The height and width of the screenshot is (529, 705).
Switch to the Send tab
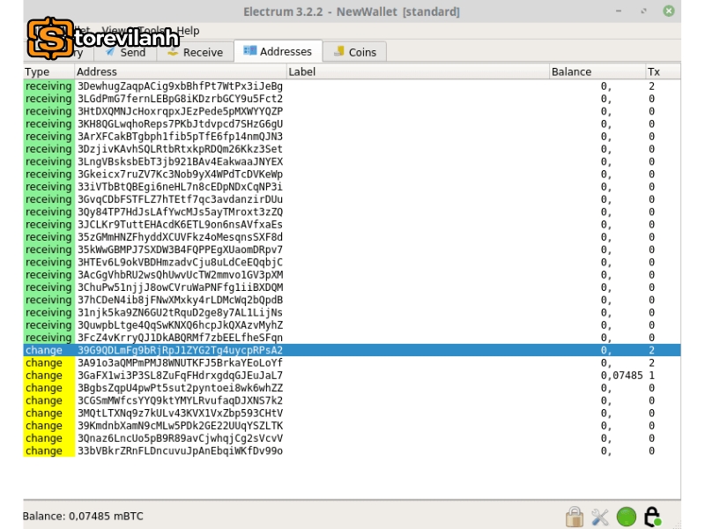click(x=125, y=52)
